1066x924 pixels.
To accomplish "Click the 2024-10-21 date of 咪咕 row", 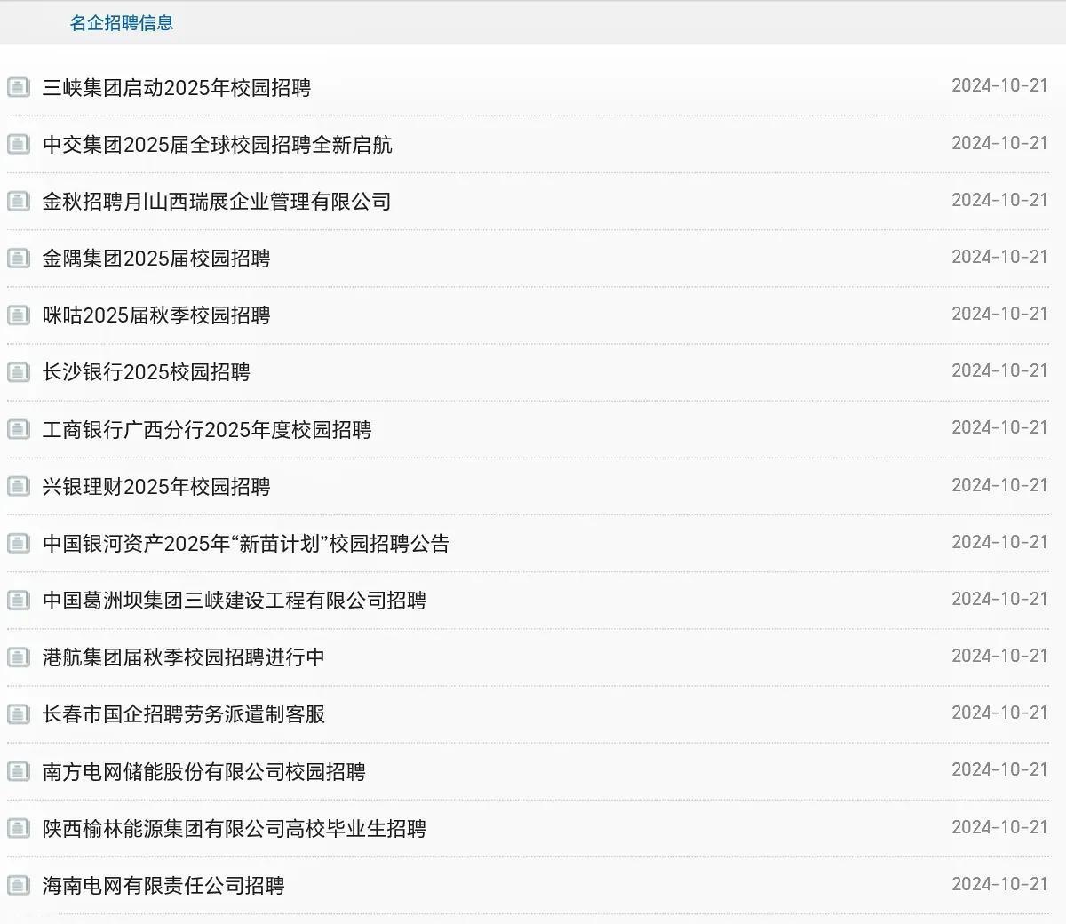I will [999, 313].
